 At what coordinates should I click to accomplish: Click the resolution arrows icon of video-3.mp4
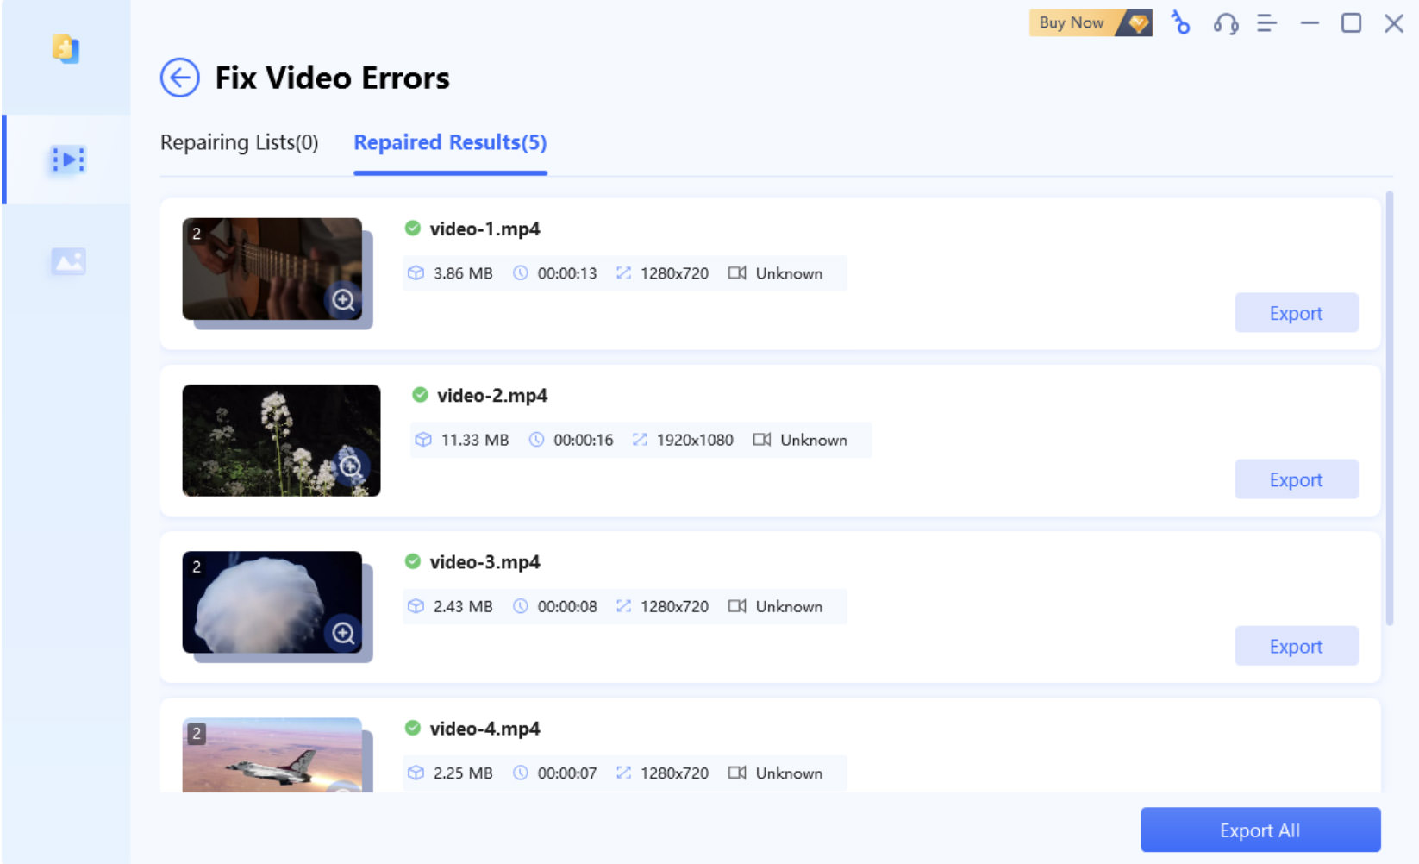pos(623,606)
